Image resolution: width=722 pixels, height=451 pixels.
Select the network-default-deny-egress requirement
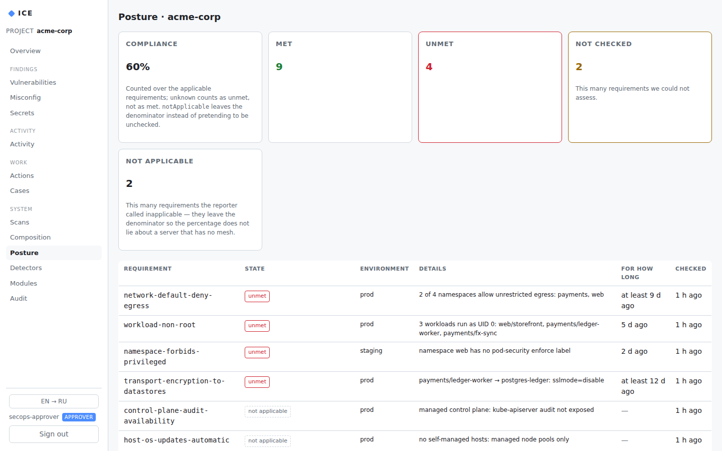(168, 301)
